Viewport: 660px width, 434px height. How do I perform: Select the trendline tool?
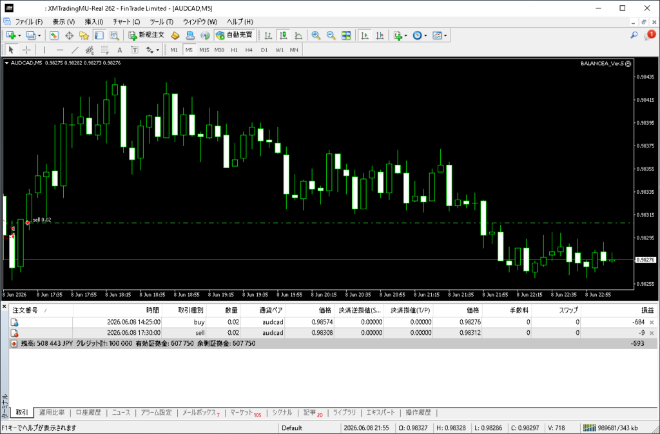(x=75, y=50)
